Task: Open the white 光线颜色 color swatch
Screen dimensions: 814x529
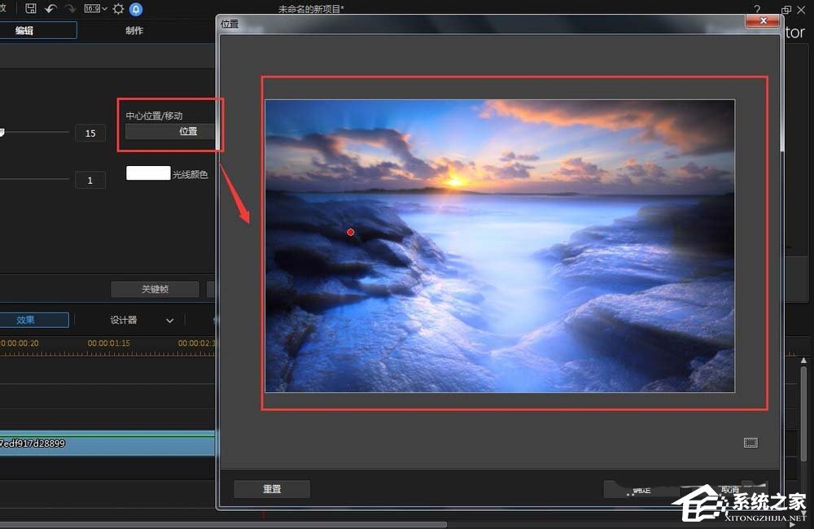Action: pyautogui.click(x=148, y=173)
